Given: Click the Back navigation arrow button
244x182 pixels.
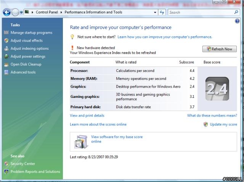Looking at the screenshot, I should [x=7, y=12].
